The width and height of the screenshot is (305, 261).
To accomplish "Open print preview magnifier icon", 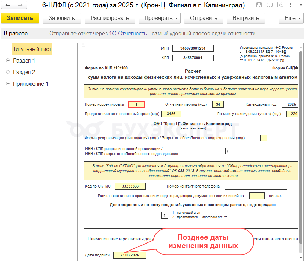I will [280, 5].
